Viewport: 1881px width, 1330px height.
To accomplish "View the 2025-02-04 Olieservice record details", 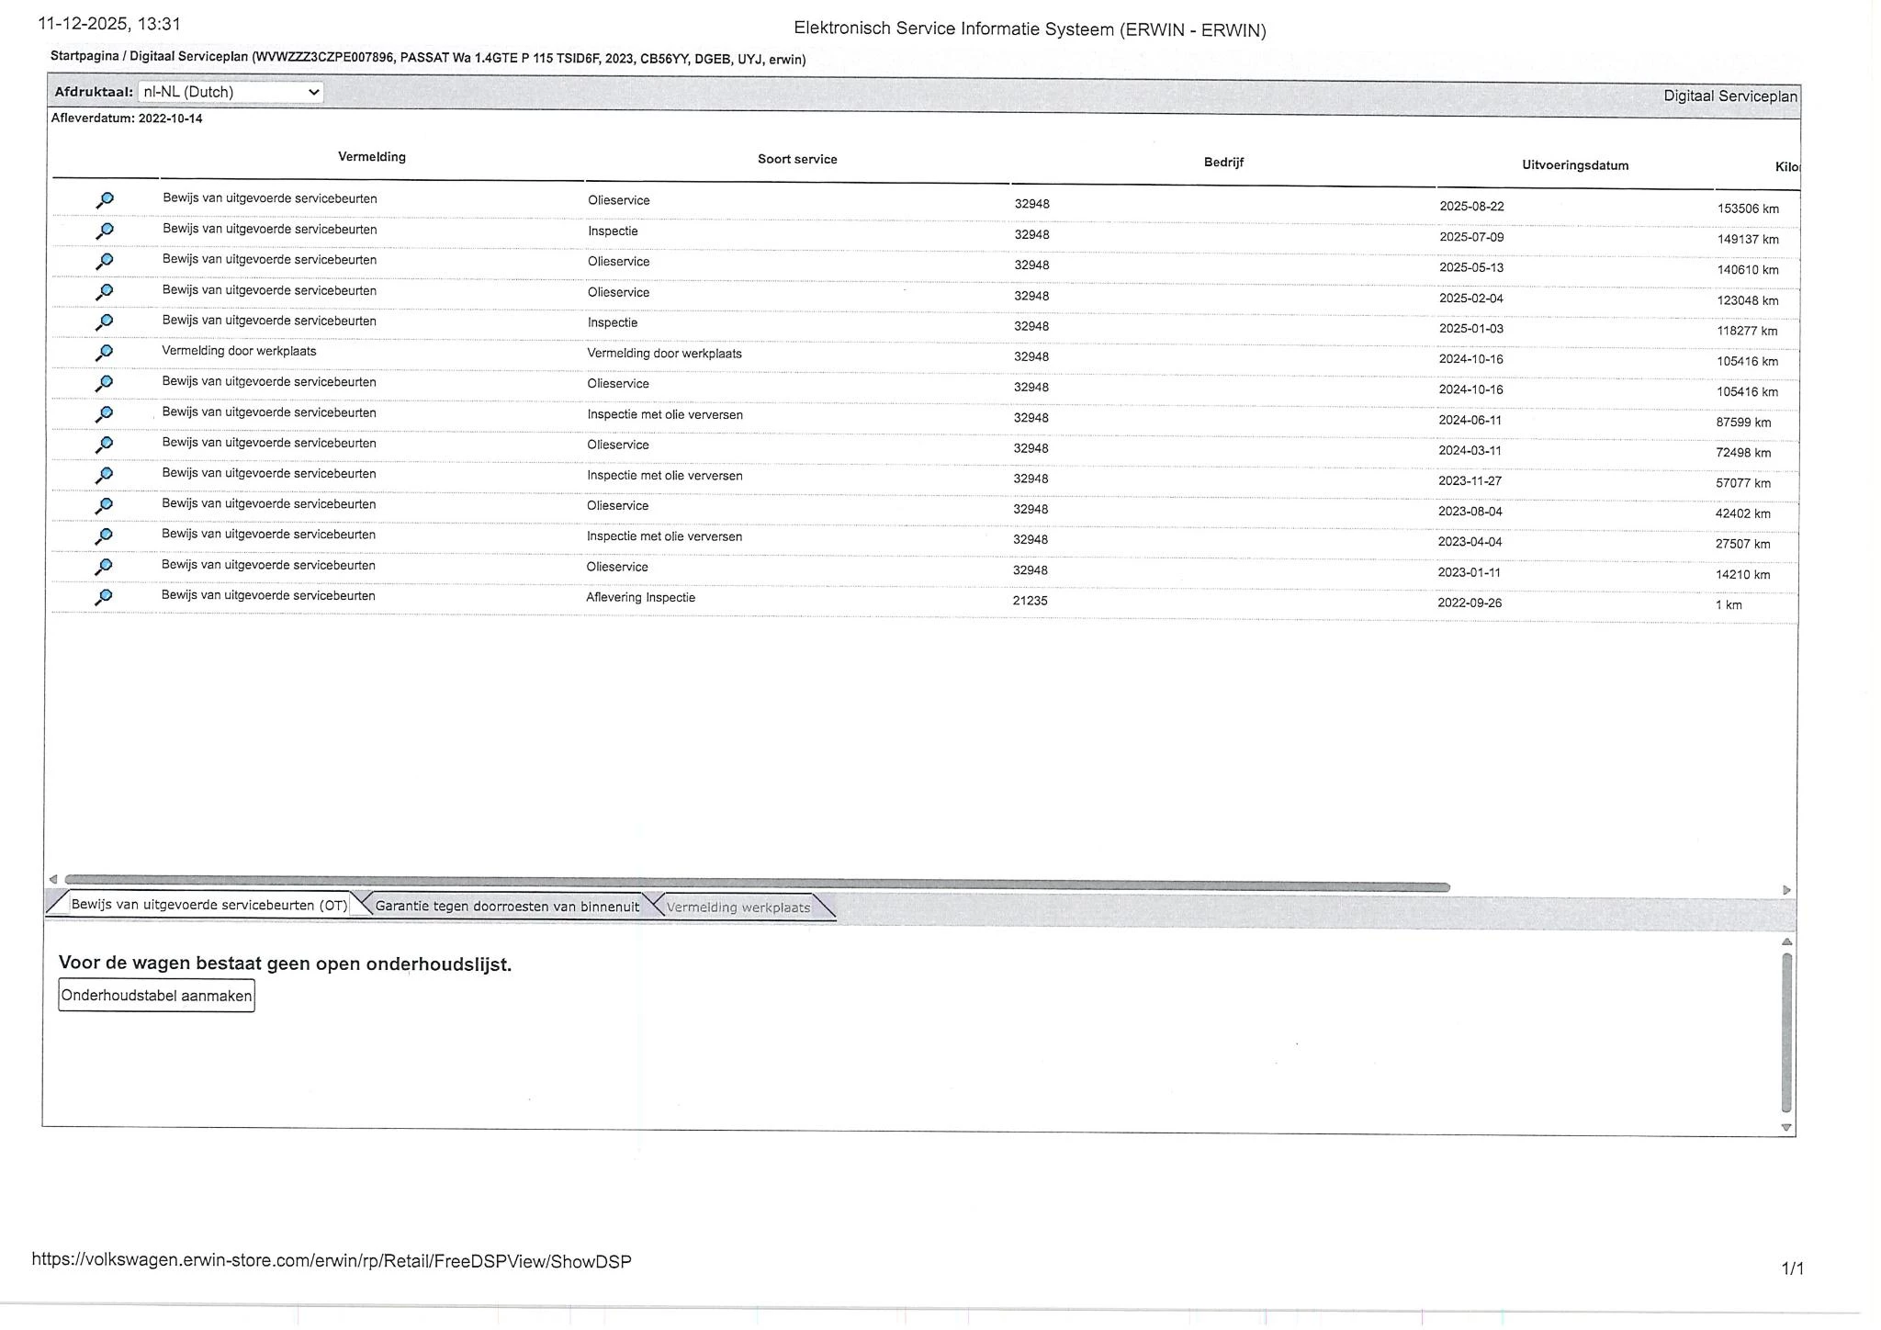I will (x=105, y=292).
